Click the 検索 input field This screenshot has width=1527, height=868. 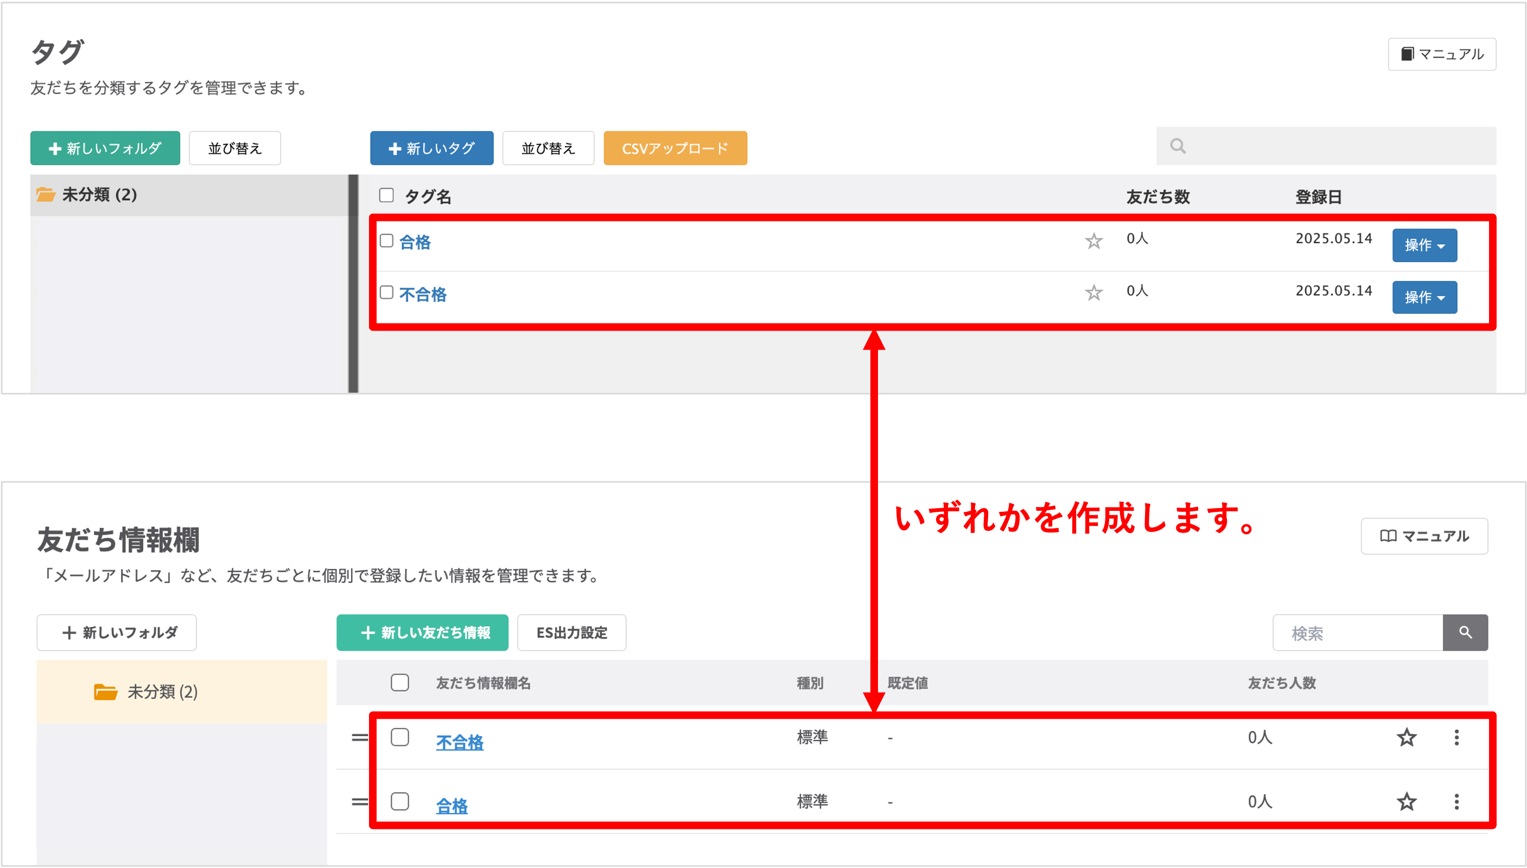(x=1357, y=632)
